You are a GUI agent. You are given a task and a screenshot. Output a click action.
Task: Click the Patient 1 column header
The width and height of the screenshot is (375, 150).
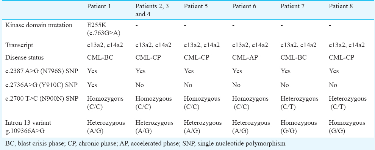pos(99,6)
